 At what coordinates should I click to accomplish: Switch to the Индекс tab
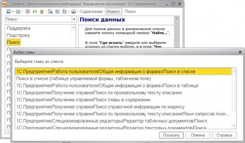click(x=114, y=11)
